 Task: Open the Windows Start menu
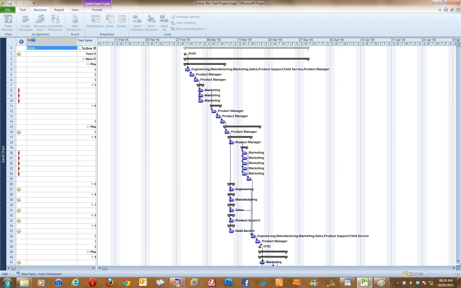[x=7, y=282]
